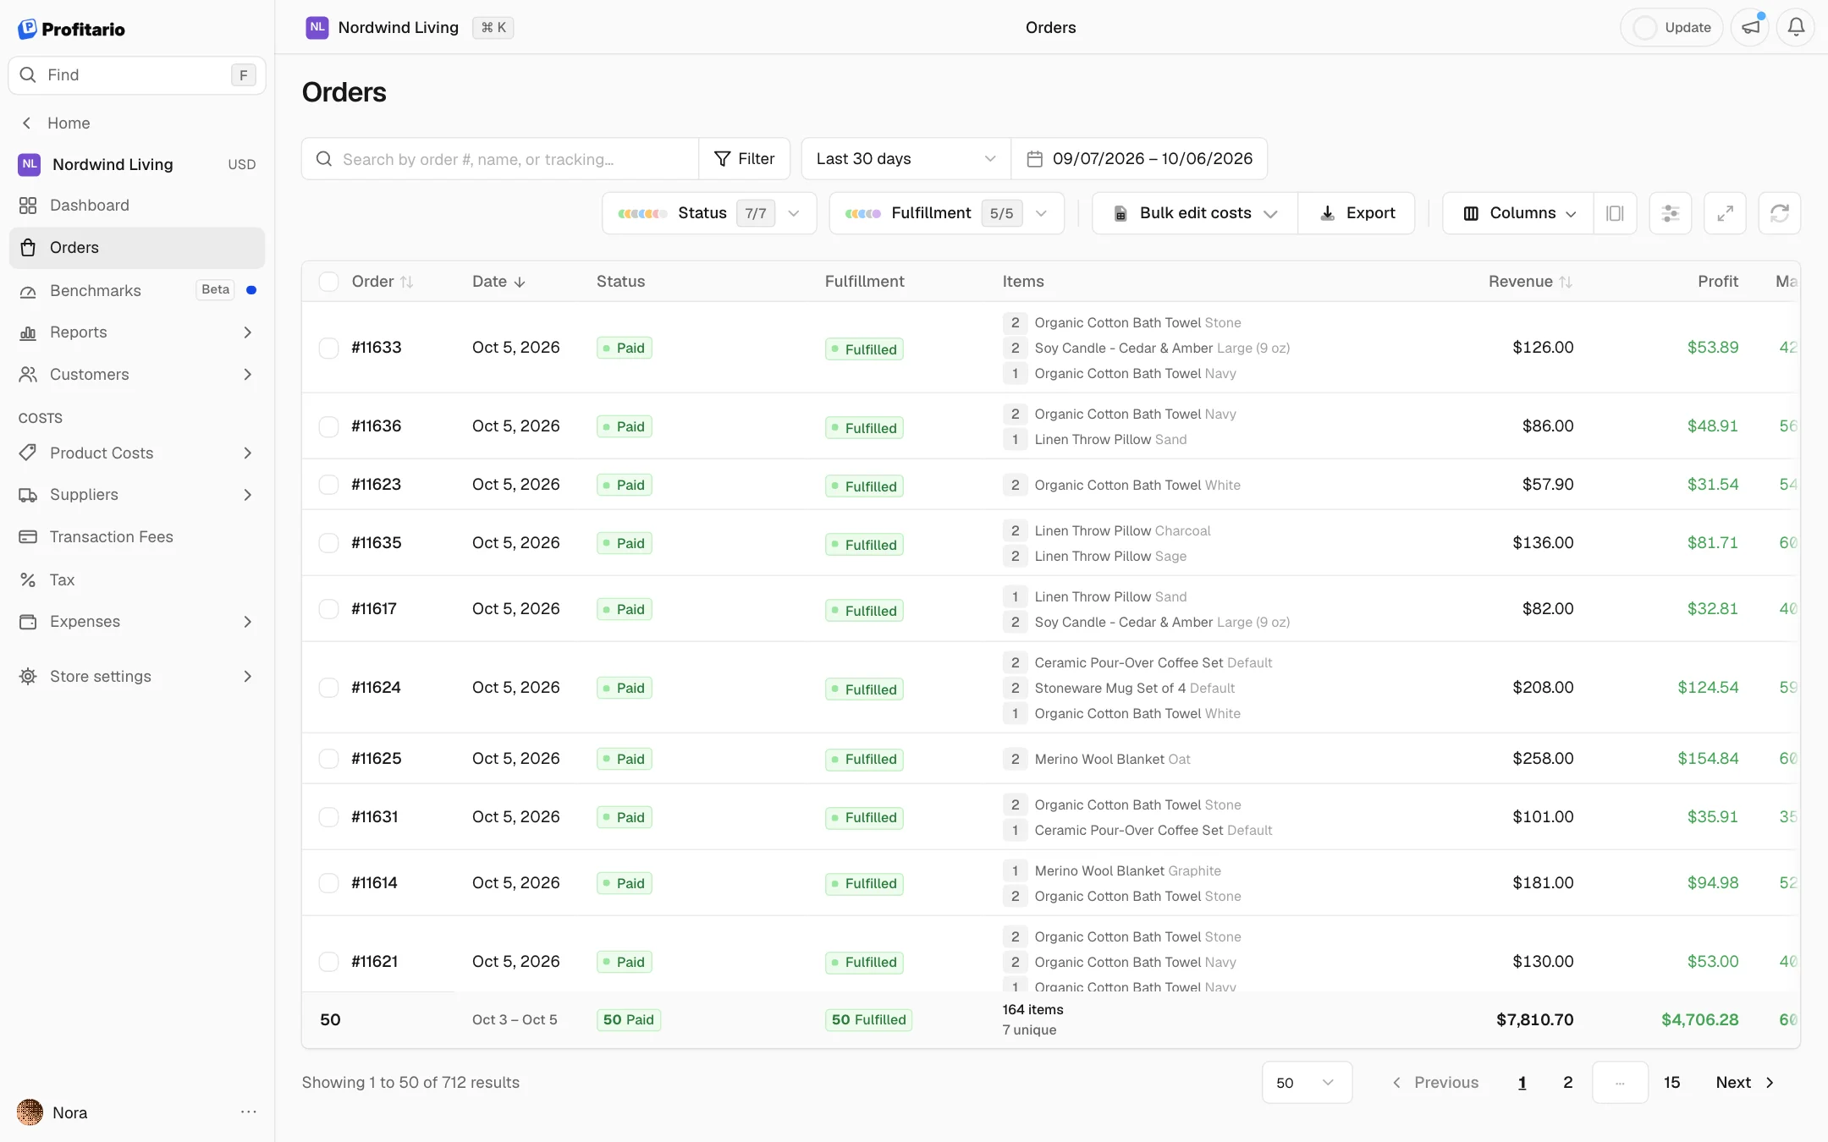Change rows per page from 50

point(1307,1083)
